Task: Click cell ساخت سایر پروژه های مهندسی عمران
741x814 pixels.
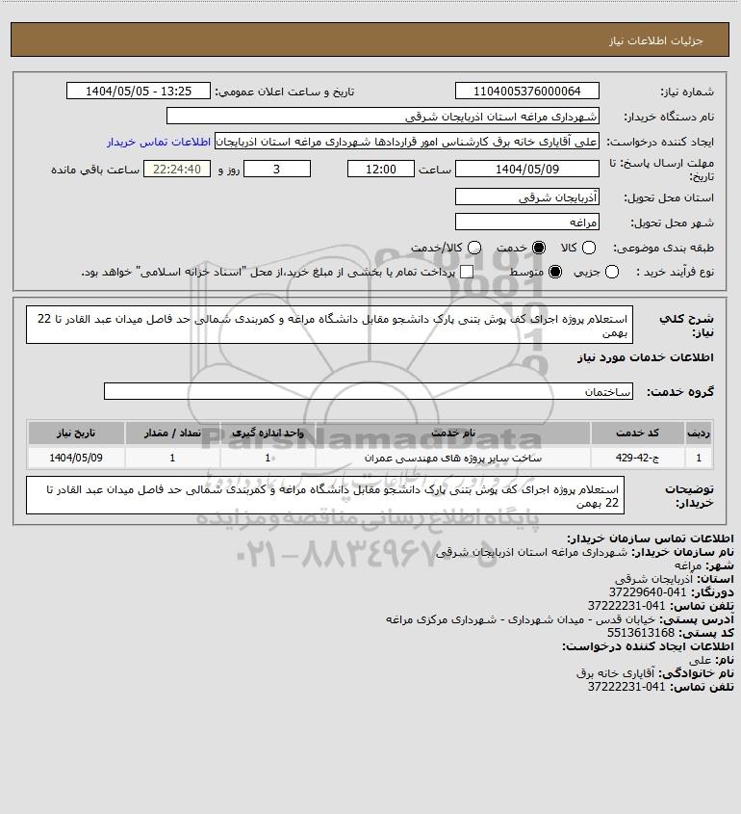Action: 452,458
